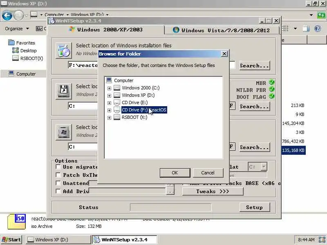Click WinNTSetup v2.3.4 taskbar button

125,240
